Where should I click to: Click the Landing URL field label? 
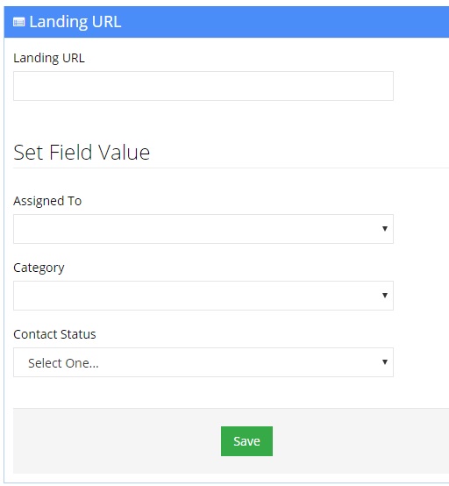coord(49,58)
